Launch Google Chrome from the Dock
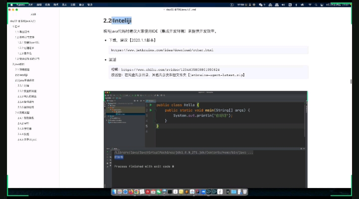Image resolution: width=359 pixels, height=199 pixels. pyautogui.click(x=137, y=192)
